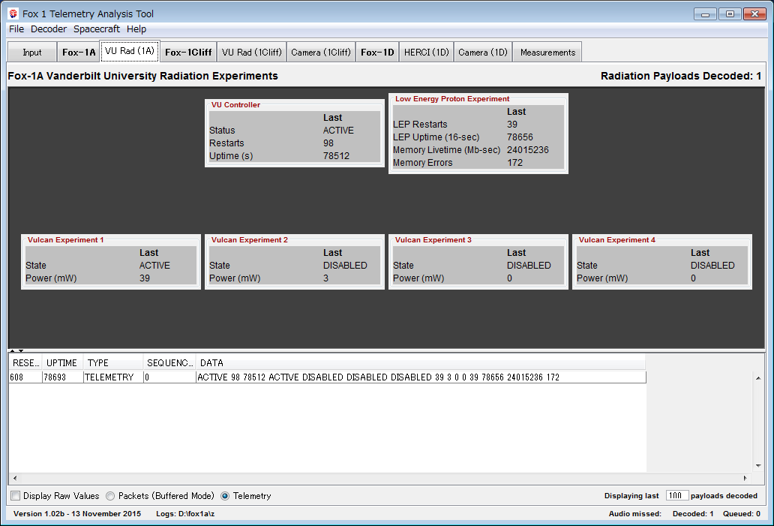Screen dimensions: 774x526
Task: Click Vulcan Experiment 4 State label
Action: pyautogui.click(x=587, y=266)
